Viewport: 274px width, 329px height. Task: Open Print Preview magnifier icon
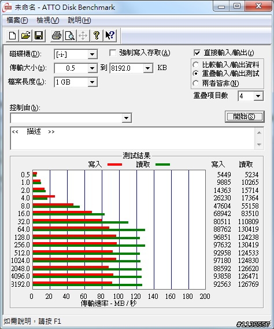tap(70, 35)
